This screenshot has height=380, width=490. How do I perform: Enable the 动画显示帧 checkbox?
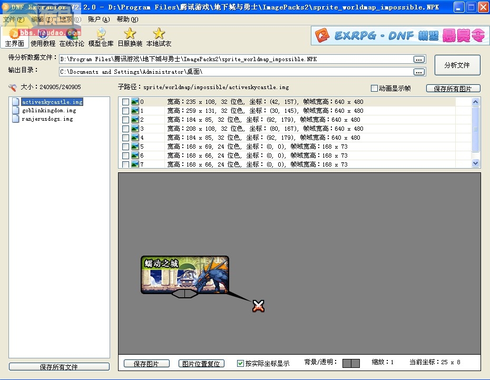tap(374, 89)
